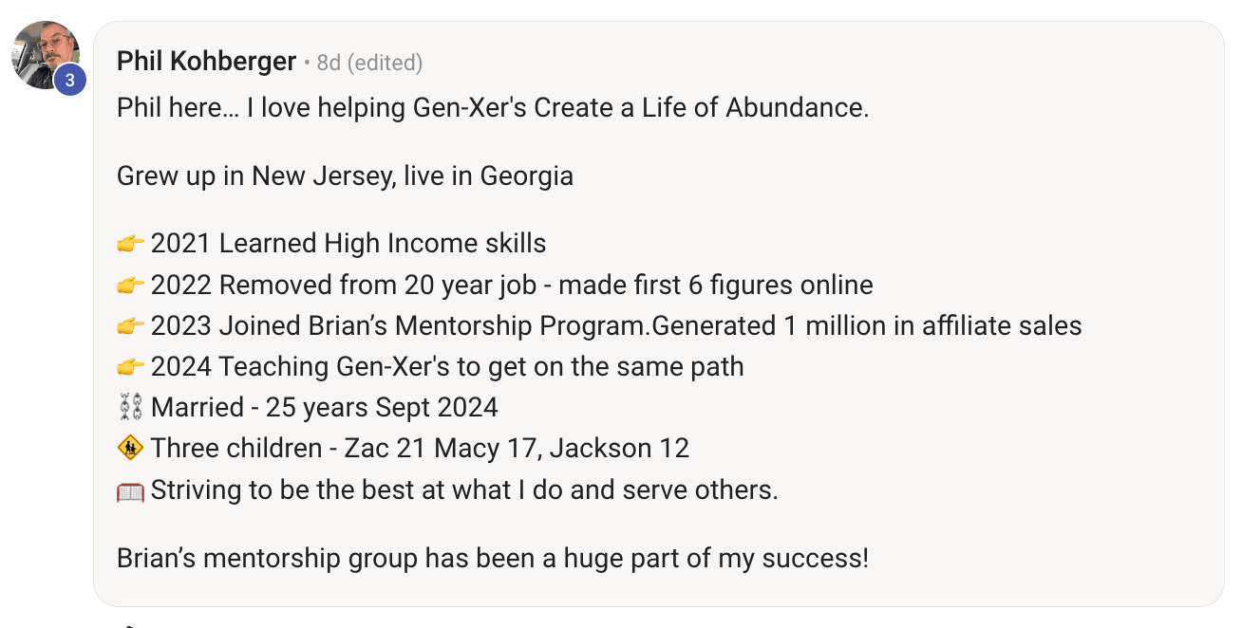Image resolution: width=1242 pixels, height=628 pixels.
Task: Click the pointing hand emoji beside 2023
Action: [131, 326]
